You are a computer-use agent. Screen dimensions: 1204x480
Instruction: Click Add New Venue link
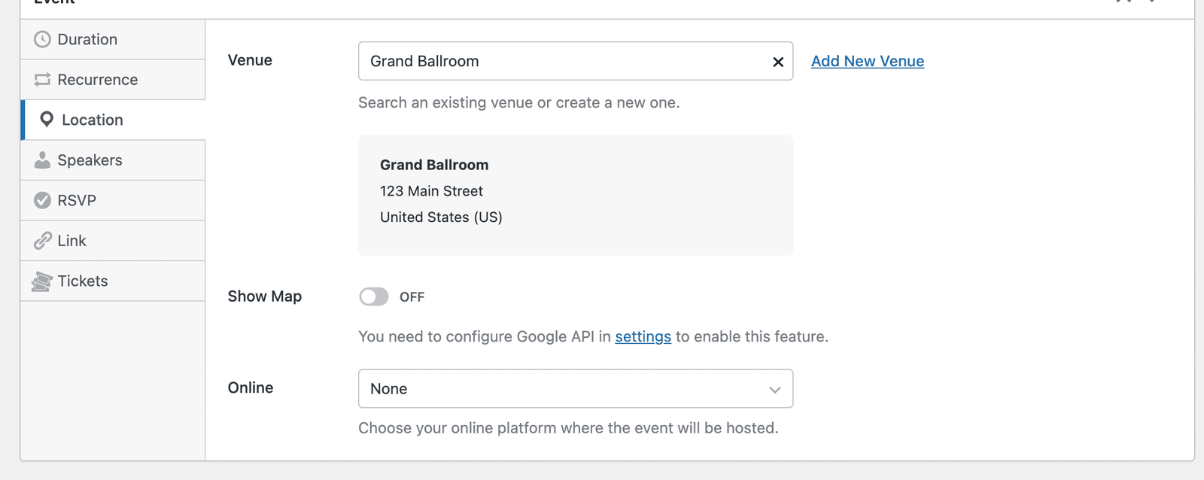(x=868, y=61)
